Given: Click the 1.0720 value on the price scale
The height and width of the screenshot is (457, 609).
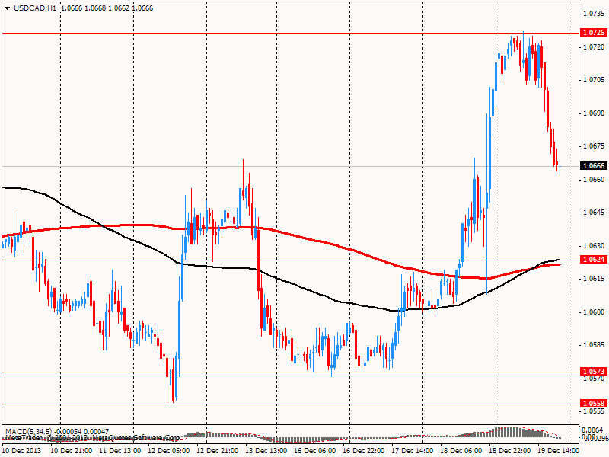Looking at the screenshot, I should coord(594,47).
